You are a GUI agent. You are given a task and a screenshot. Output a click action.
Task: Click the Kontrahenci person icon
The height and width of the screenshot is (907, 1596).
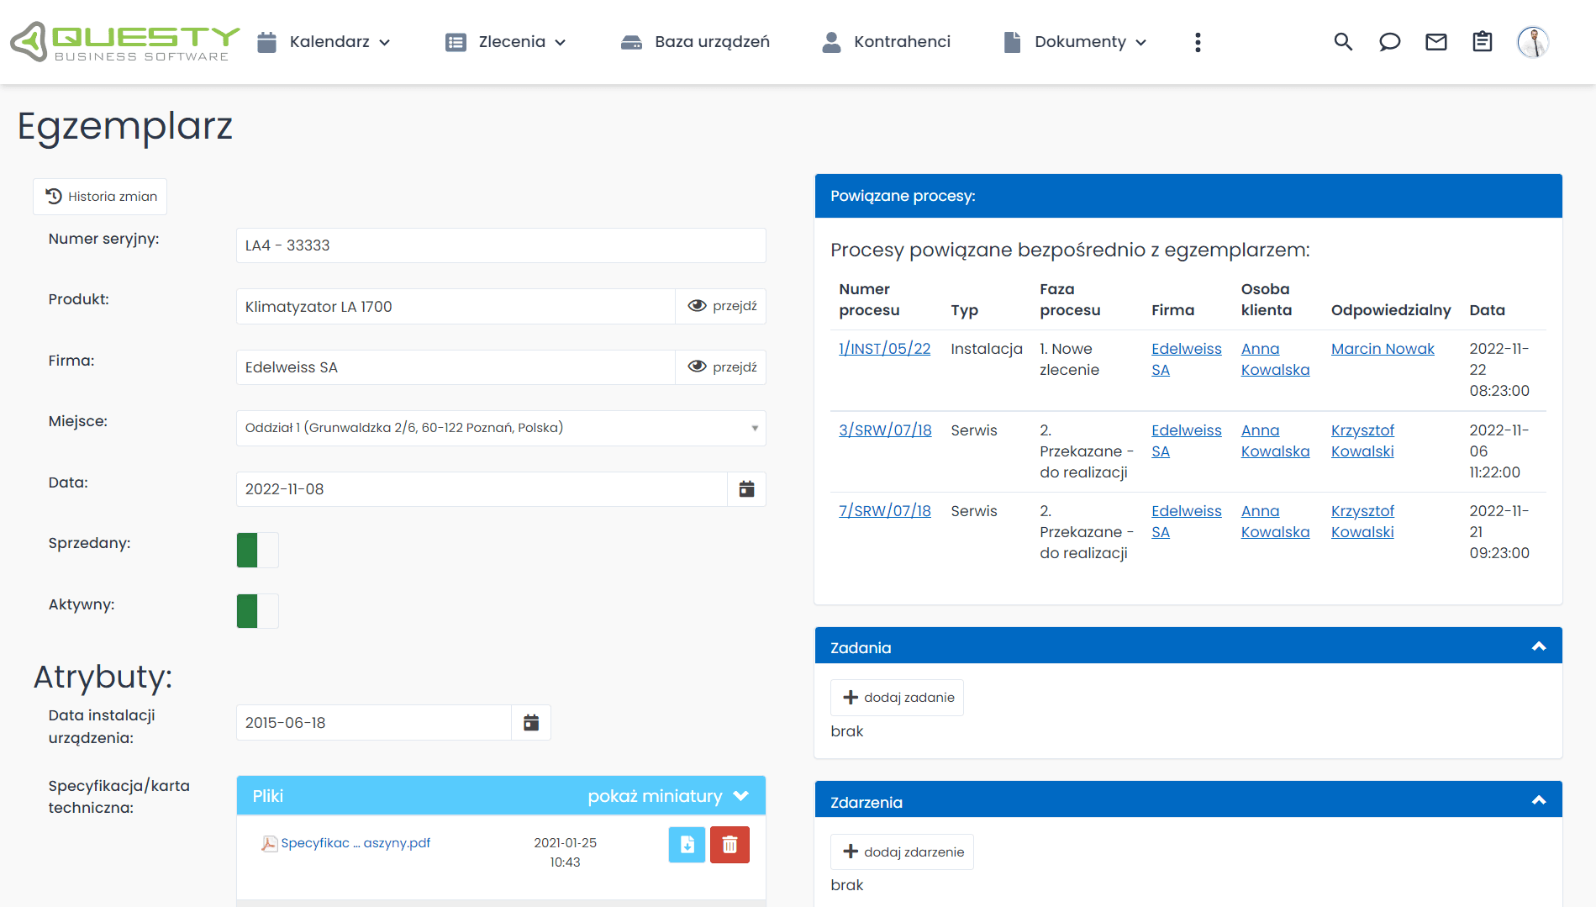click(x=831, y=42)
